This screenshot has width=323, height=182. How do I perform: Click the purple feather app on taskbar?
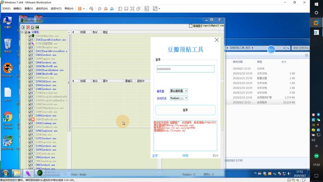[x=28, y=173]
